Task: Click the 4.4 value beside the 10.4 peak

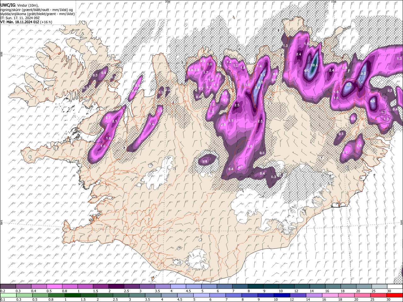Action: [306, 70]
